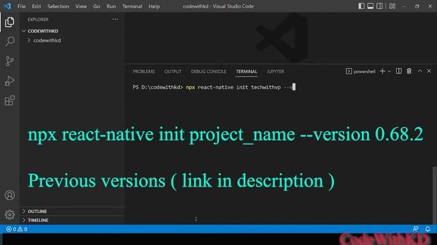Click the EXPLORER panel title
Viewport: 437px width, 245px height.
(38, 20)
